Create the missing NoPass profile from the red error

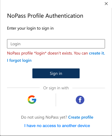(97, 53)
